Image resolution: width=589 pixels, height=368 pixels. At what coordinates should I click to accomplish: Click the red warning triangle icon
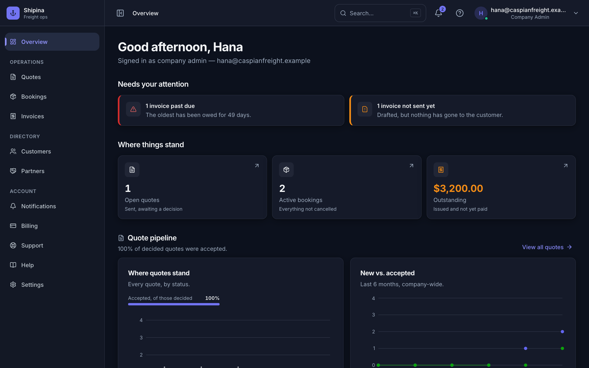[x=133, y=109]
